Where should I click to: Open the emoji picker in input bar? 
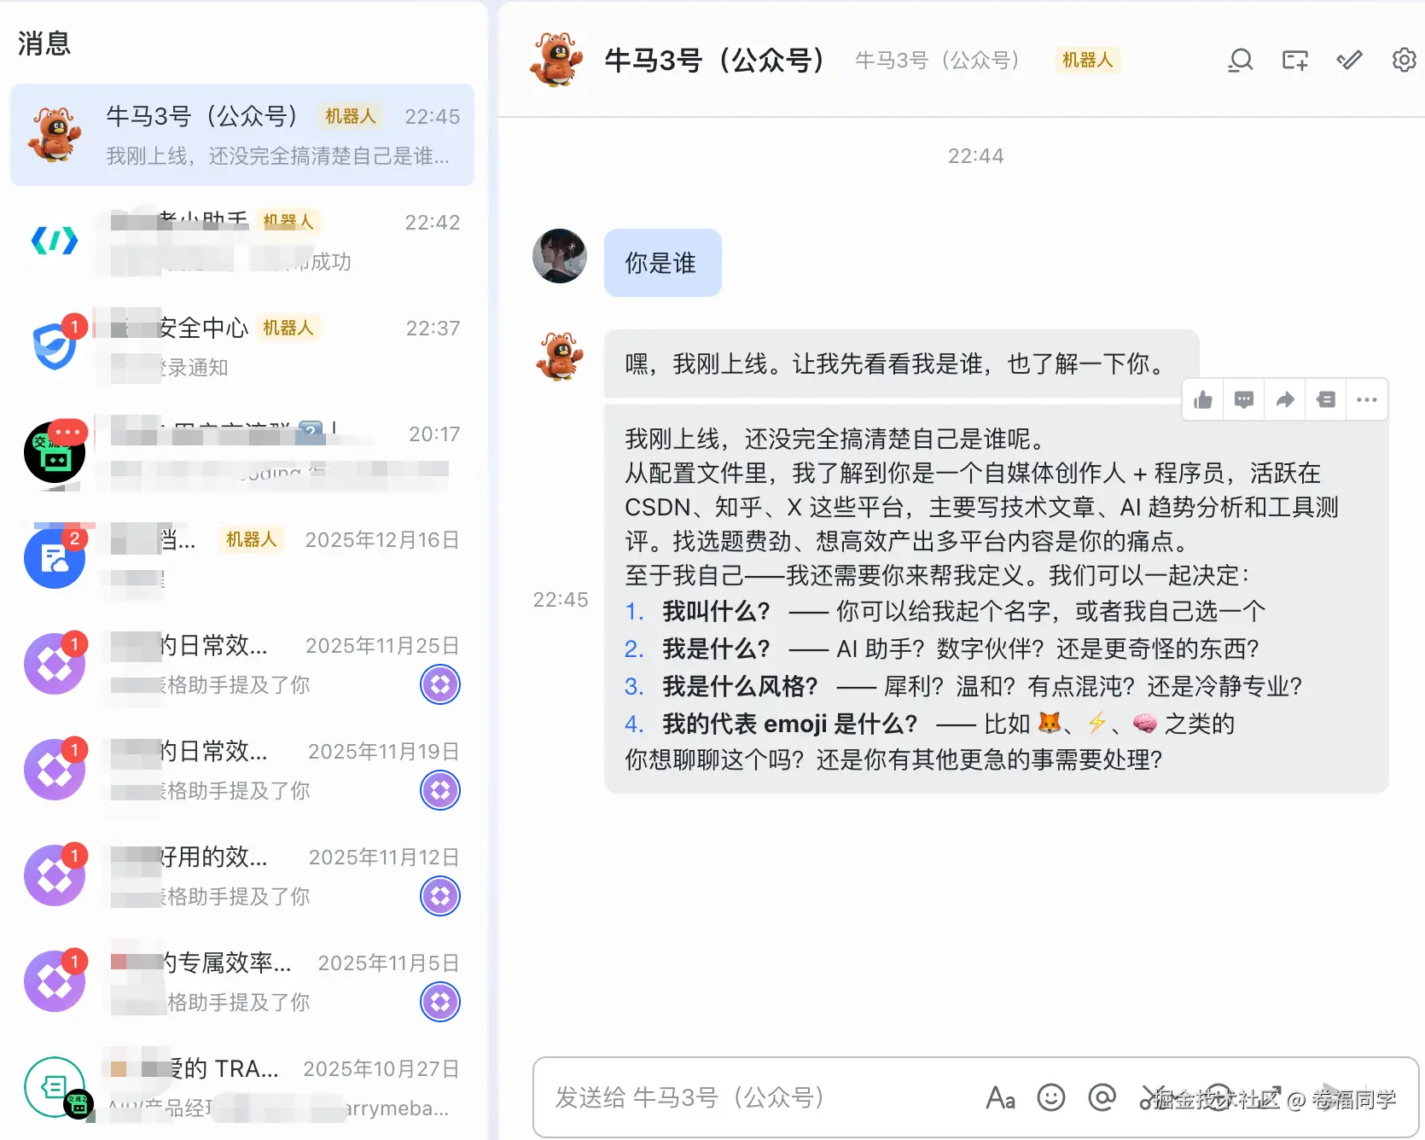tap(1050, 1097)
